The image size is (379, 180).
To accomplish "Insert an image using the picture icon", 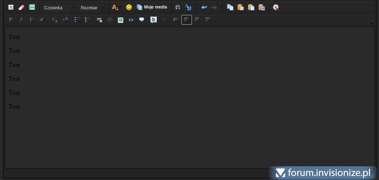I will coord(121,20).
